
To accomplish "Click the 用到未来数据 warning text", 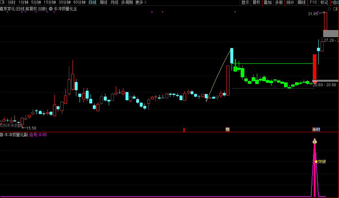I will point(11,125).
